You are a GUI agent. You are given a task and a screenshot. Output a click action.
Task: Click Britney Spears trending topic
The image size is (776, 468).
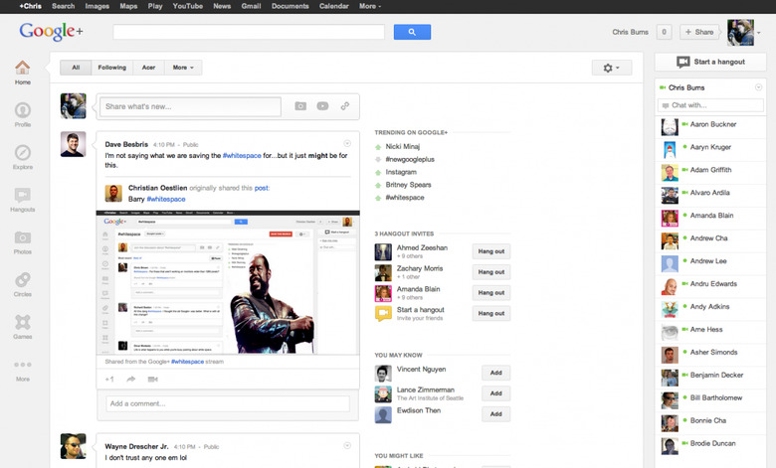click(x=408, y=185)
